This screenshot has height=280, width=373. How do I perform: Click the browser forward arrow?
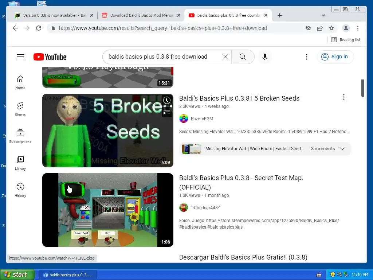click(27, 28)
